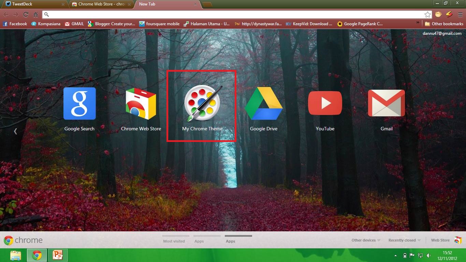Close the New Tab tab
Viewport: 466px width, 262px height.
[195, 4]
